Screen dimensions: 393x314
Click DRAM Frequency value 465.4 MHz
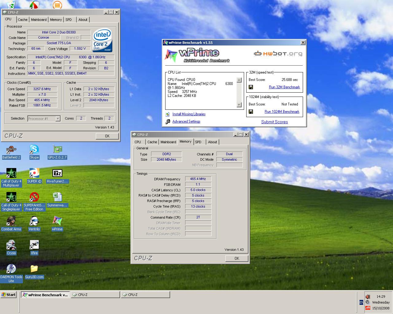[x=198, y=179]
